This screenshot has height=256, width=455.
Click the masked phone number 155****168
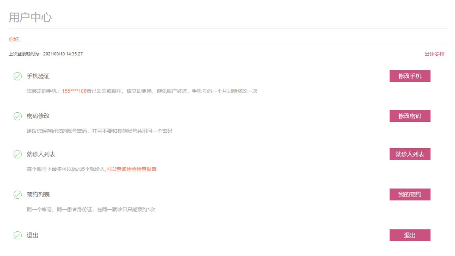tap(74, 91)
